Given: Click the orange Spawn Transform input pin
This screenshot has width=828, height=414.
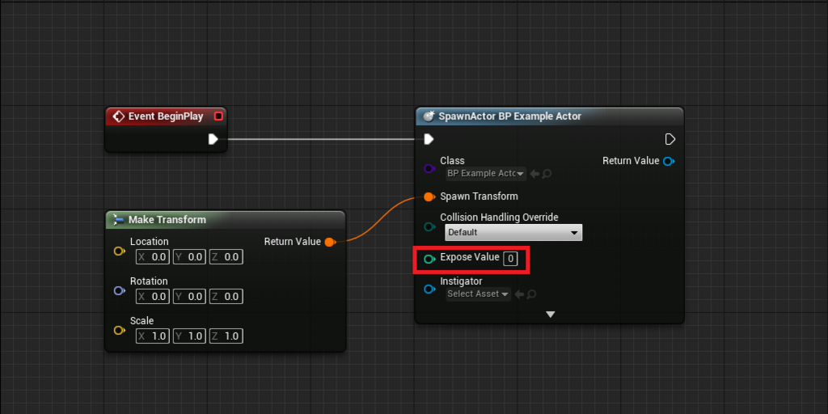Looking at the screenshot, I should [x=429, y=197].
